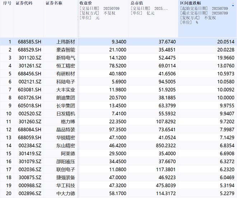Click change percentage 13.0760
This screenshot has height=198, width=237.
[x=226, y=66]
